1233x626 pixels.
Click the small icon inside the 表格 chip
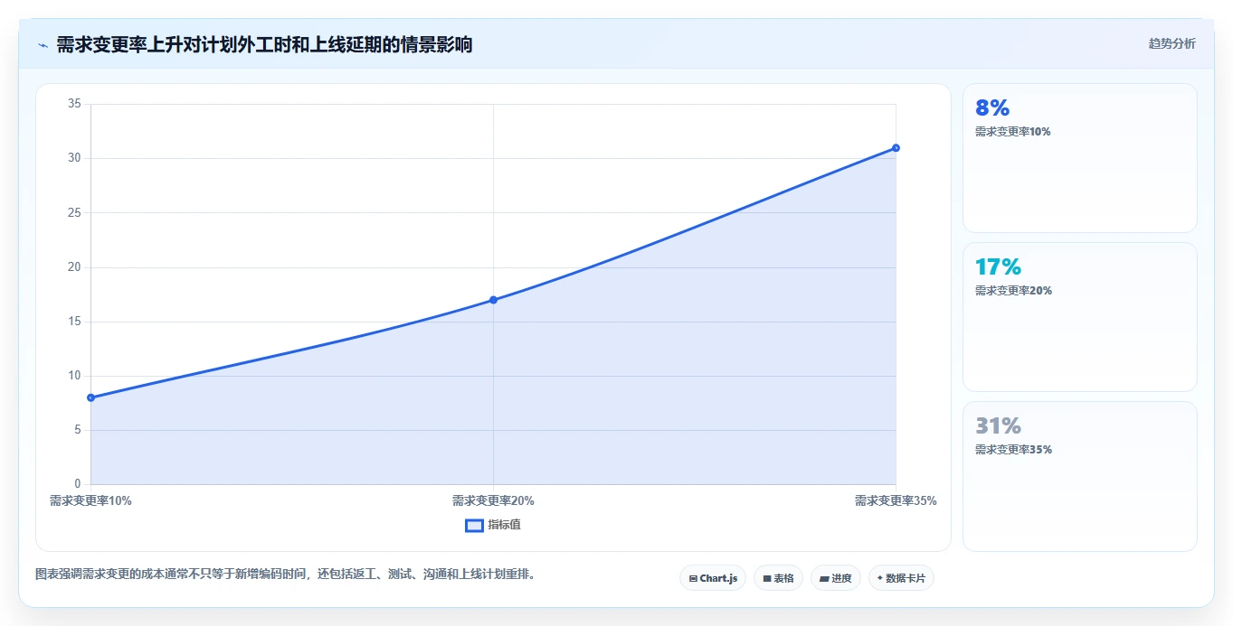tap(767, 578)
